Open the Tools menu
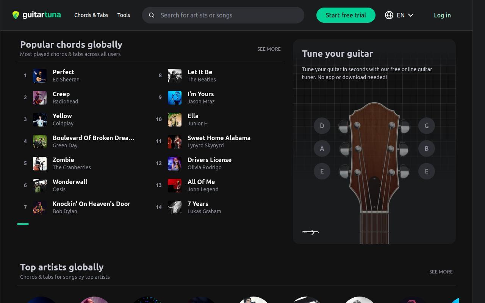The image size is (485, 303). coord(124,15)
